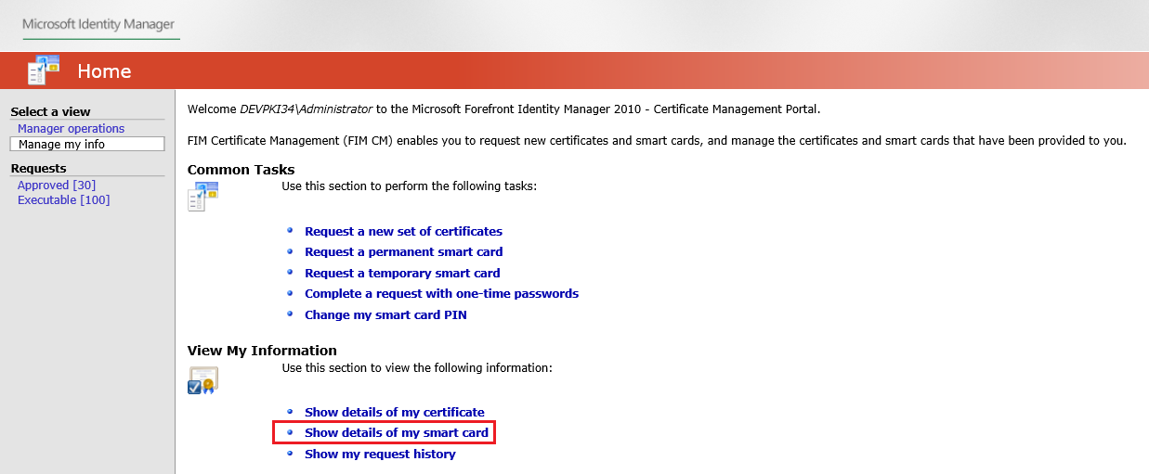This screenshot has height=474, width=1149.
Task: Click the Common Tasks section icon
Action: (202, 197)
